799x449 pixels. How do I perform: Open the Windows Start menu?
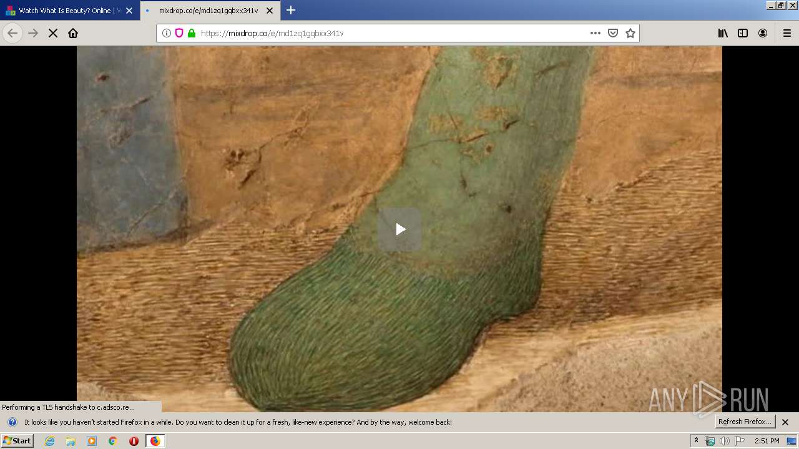(x=17, y=441)
